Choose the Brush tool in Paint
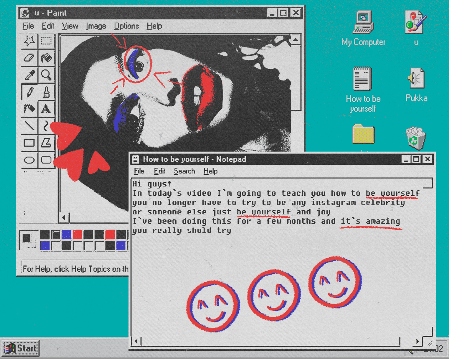The height and width of the screenshot is (359, 449). (46, 92)
